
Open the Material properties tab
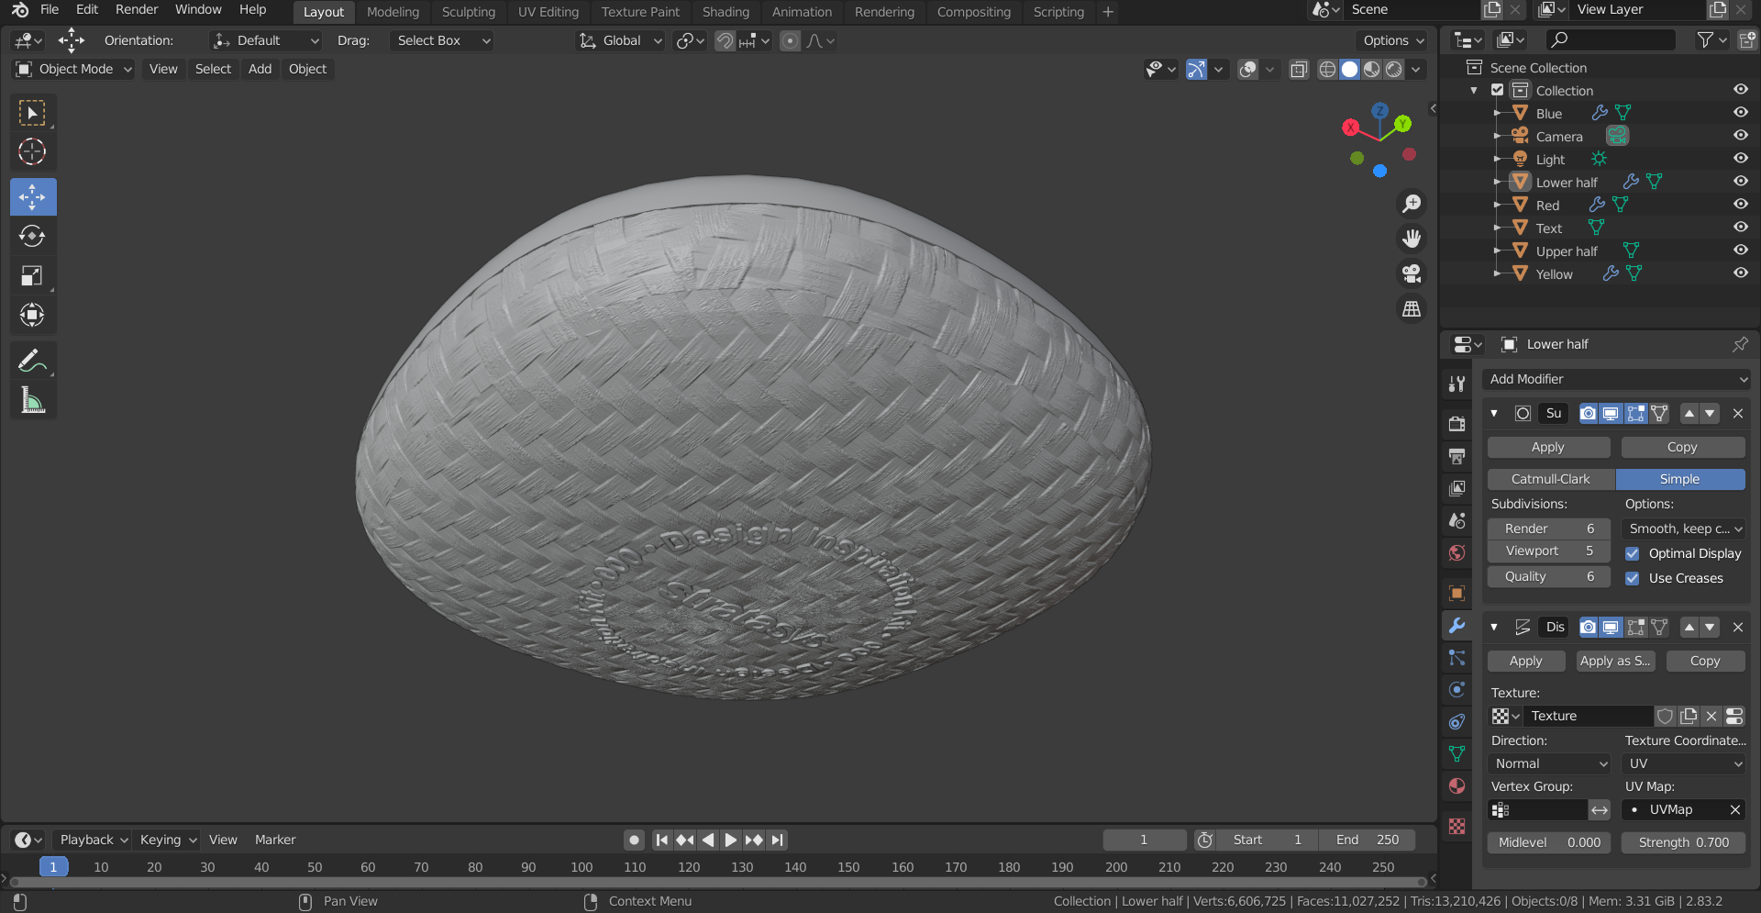point(1456,786)
